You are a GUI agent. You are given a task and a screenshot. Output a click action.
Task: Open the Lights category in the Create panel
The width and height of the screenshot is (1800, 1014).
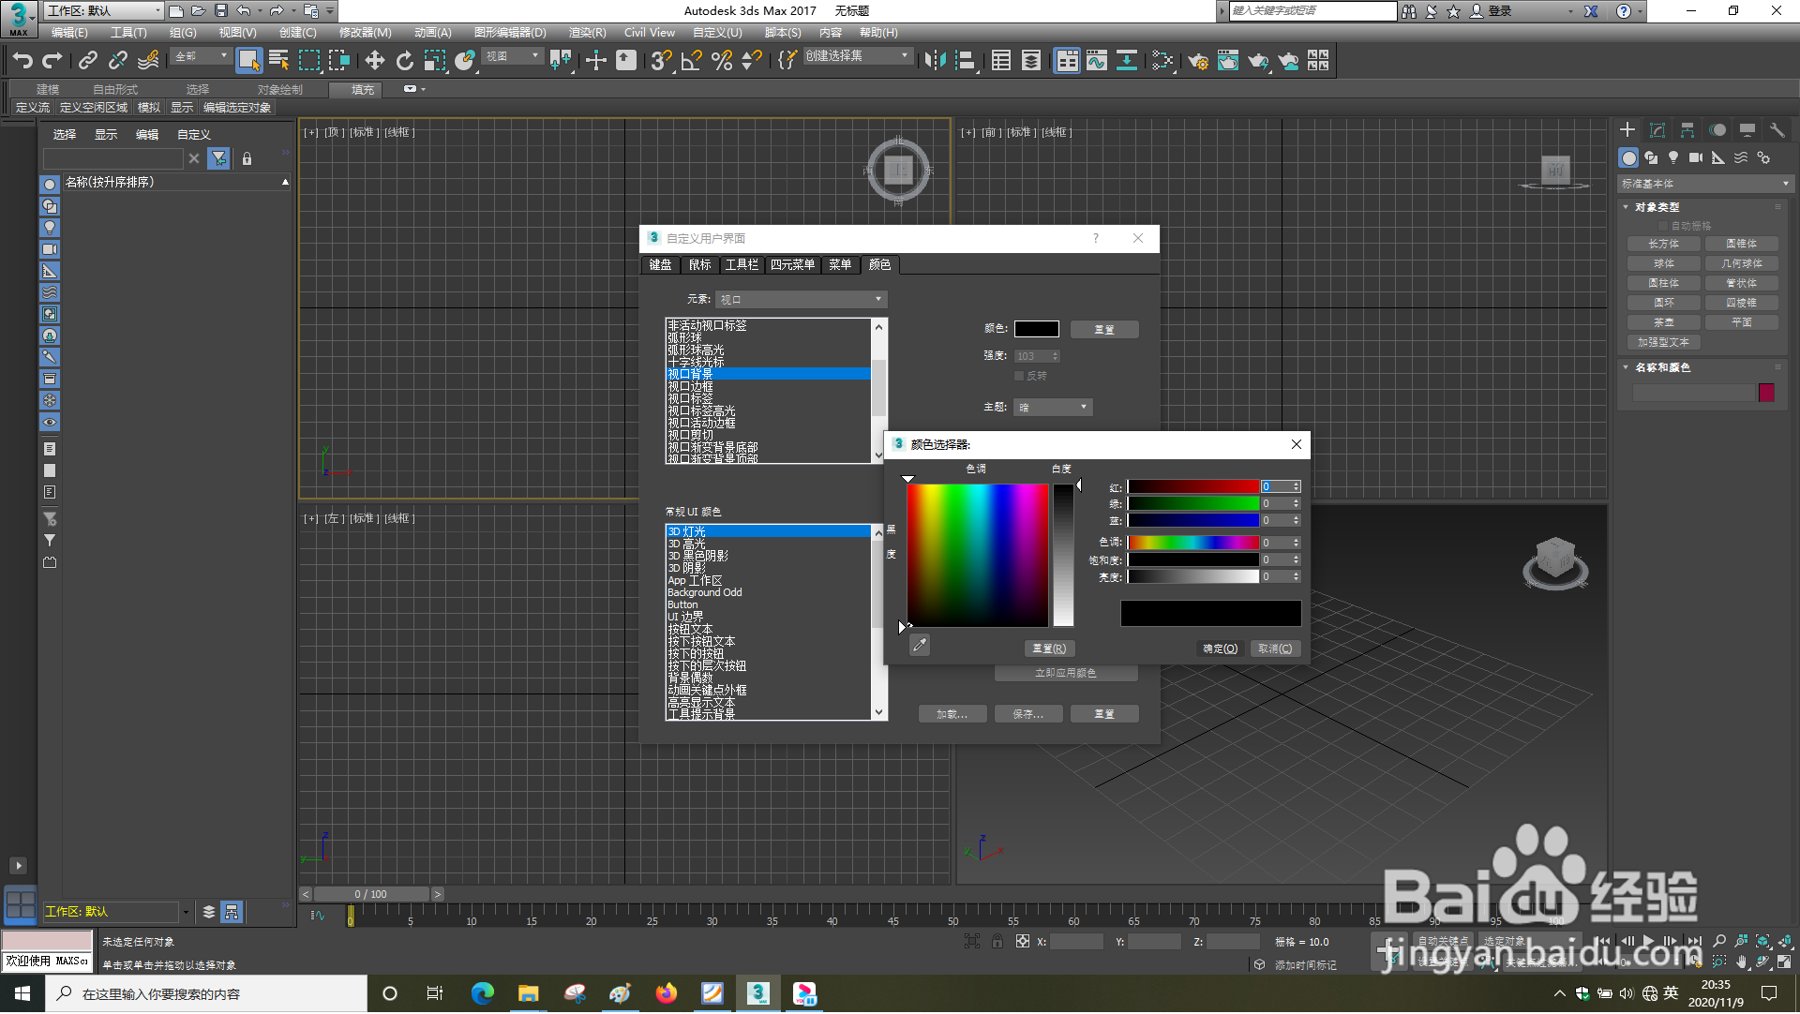click(x=1673, y=157)
